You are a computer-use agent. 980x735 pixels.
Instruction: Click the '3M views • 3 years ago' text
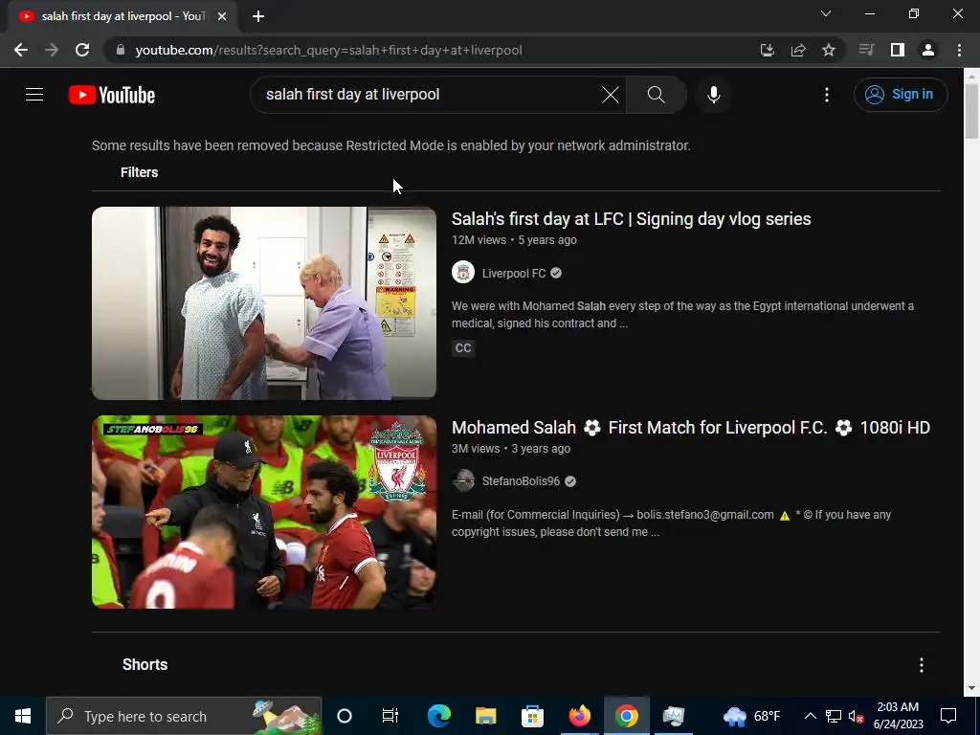(511, 449)
